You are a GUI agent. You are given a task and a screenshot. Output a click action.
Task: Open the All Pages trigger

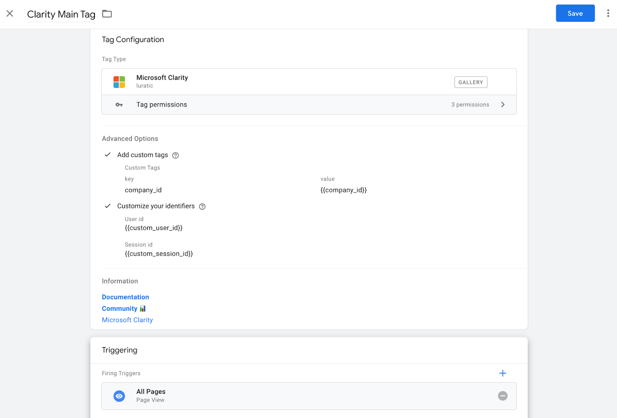click(309, 396)
